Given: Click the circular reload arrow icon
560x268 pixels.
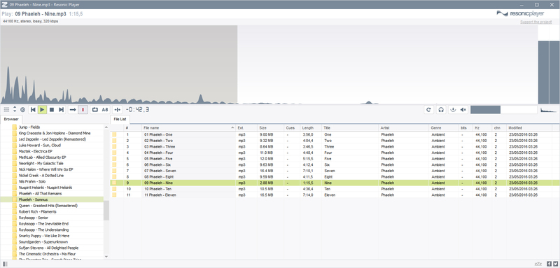Looking at the screenshot, I should click(429, 110).
